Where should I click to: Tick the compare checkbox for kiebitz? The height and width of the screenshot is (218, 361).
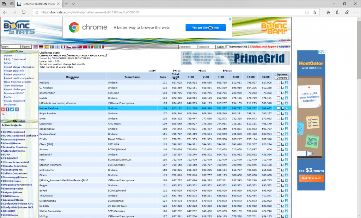click(x=279, y=98)
